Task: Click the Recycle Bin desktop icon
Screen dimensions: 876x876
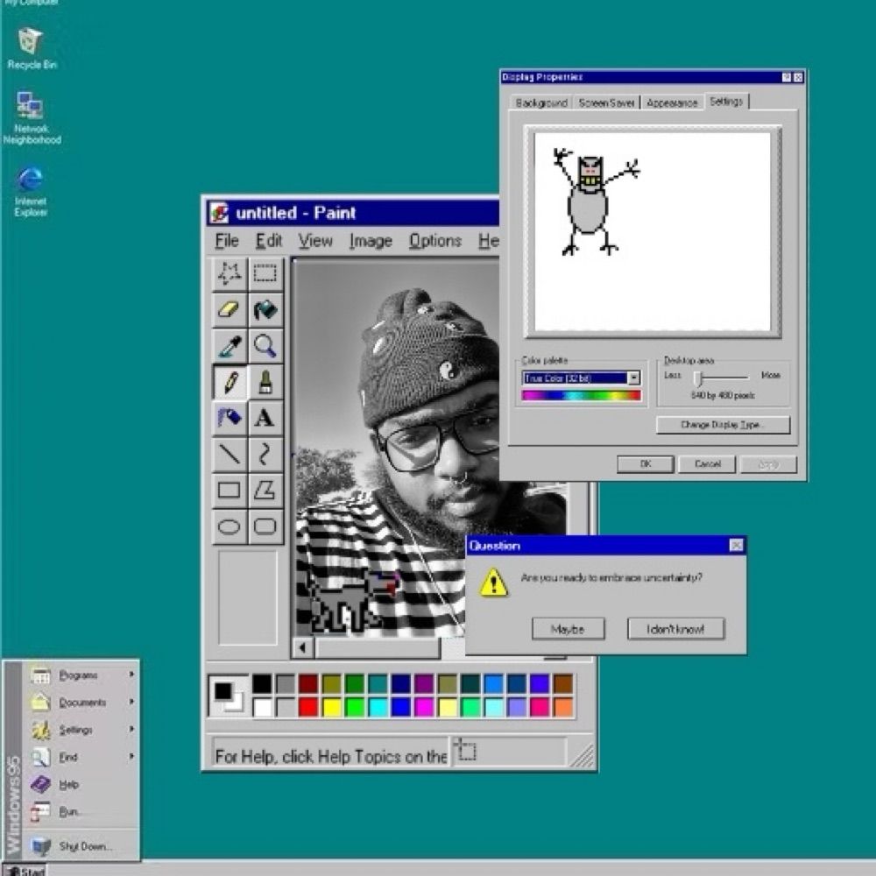Action: click(32, 48)
